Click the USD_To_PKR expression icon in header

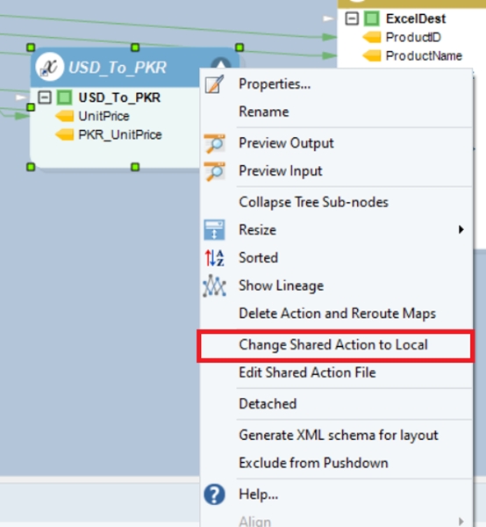point(50,67)
